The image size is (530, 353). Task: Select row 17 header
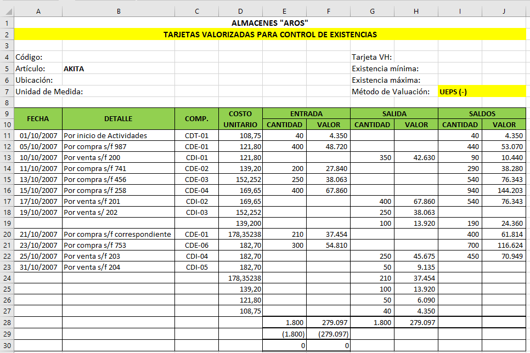(x=7, y=201)
